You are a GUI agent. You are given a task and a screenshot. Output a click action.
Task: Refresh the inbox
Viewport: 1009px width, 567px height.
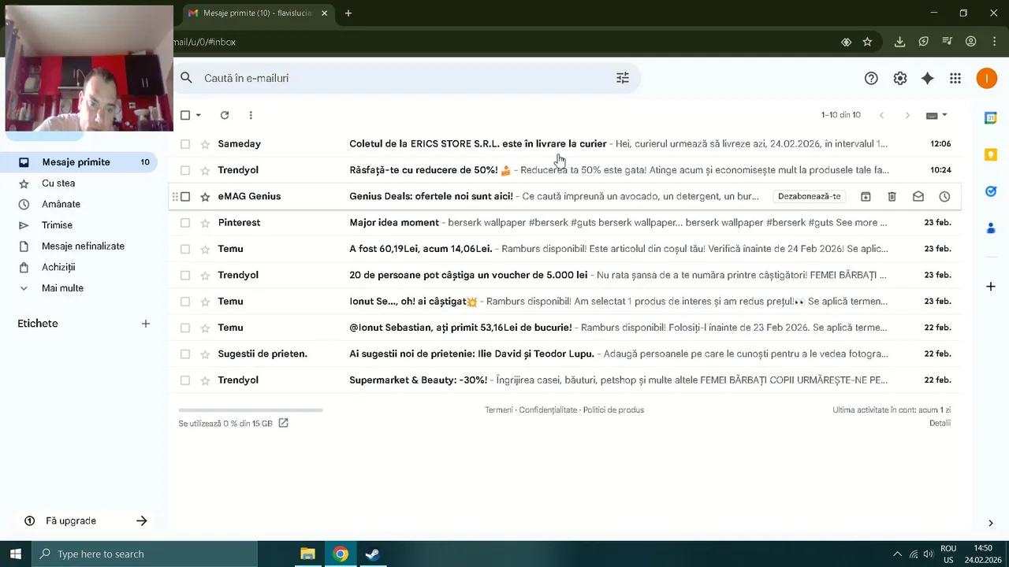(x=225, y=115)
